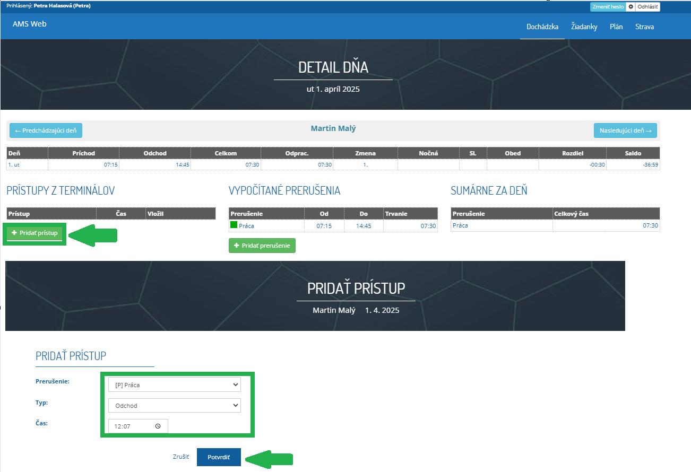
Task: Click the 1. ut date link in the table
Action: (13, 164)
